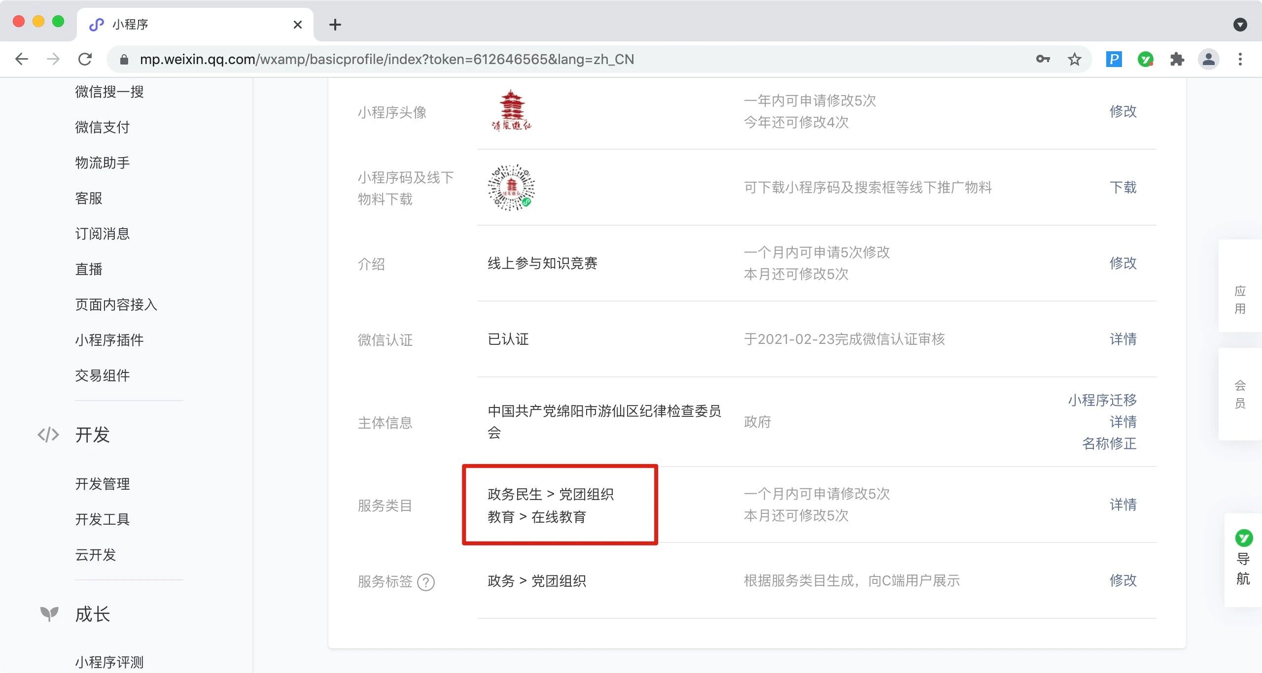Click the Chrome profile avatar icon
1262x673 pixels.
point(1208,59)
